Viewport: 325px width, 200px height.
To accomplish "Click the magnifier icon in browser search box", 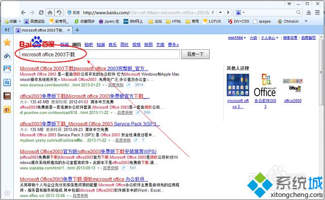I will tap(299, 12).
